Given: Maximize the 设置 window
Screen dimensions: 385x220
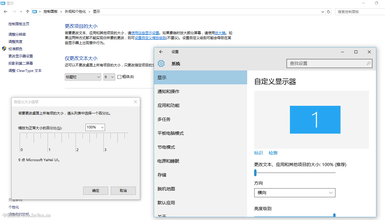Looking at the screenshot, I should (x=356, y=52).
